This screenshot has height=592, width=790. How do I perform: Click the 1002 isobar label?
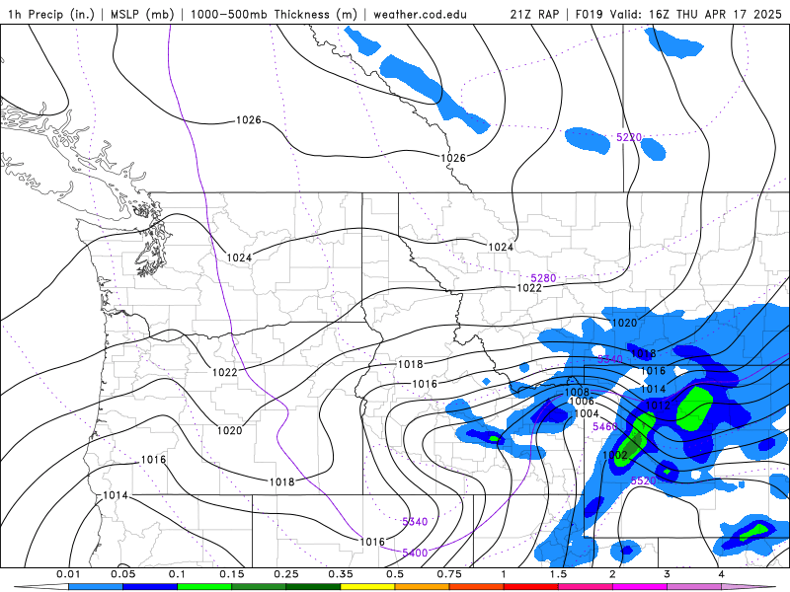[615, 455]
